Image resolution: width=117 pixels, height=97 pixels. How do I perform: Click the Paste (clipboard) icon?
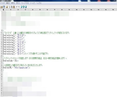(x=14, y=7)
